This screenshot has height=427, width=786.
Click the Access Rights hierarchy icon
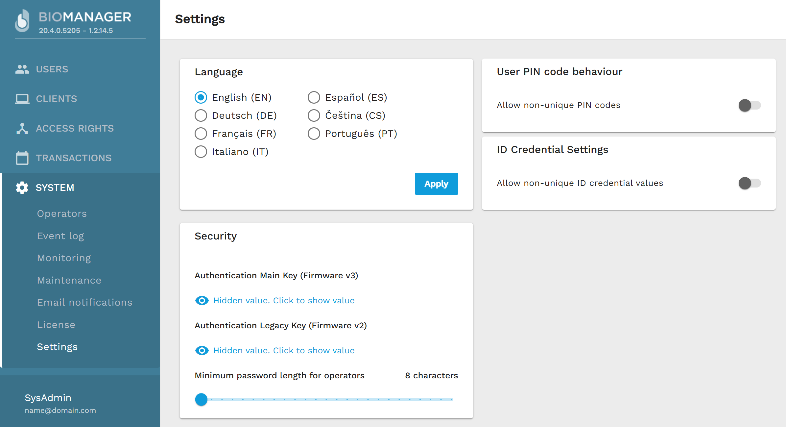pyautogui.click(x=22, y=128)
